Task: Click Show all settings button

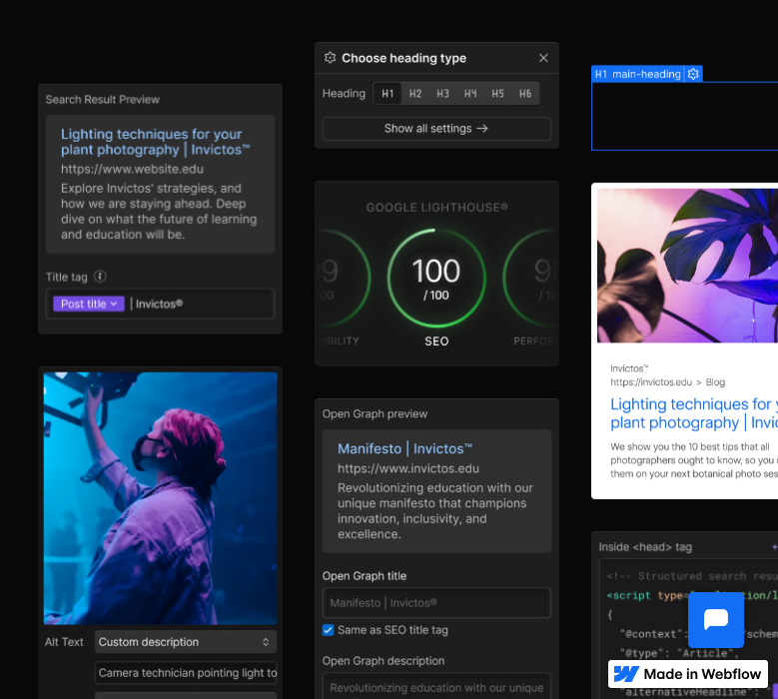Action: (x=436, y=129)
